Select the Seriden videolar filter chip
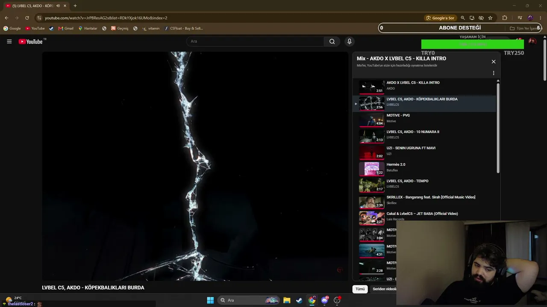The height and width of the screenshot is (307, 547). coord(384,289)
